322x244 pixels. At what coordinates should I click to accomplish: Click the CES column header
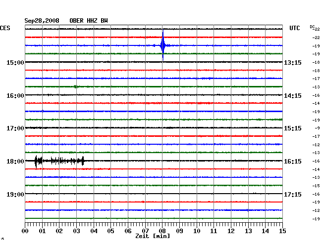click(5, 28)
